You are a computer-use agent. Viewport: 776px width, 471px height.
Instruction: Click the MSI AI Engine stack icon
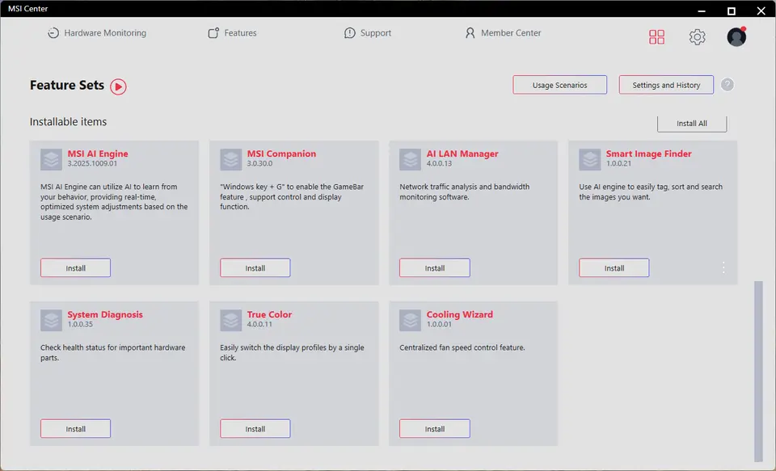tap(52, 159)
